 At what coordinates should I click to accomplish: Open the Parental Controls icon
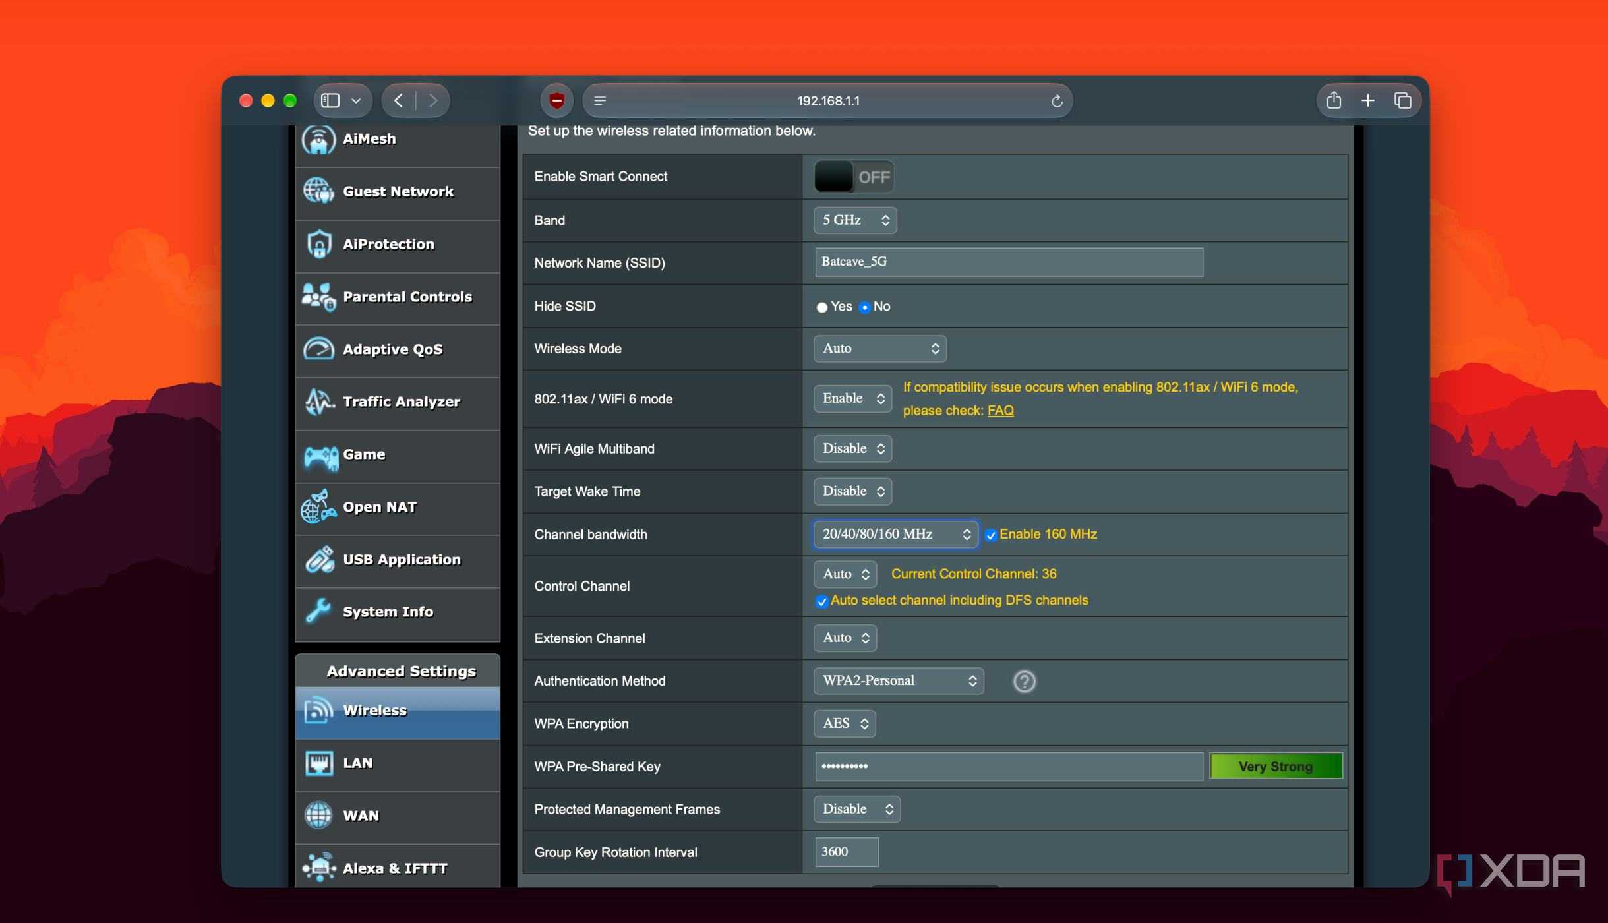(x=319, y=297)
